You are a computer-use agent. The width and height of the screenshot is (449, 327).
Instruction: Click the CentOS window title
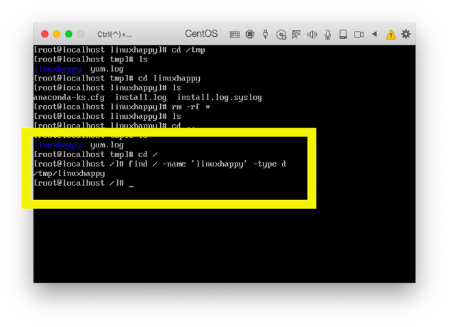(201, 33)
